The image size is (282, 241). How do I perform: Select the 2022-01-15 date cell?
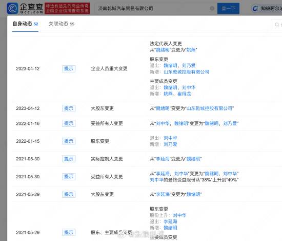(x=28, y=141)
